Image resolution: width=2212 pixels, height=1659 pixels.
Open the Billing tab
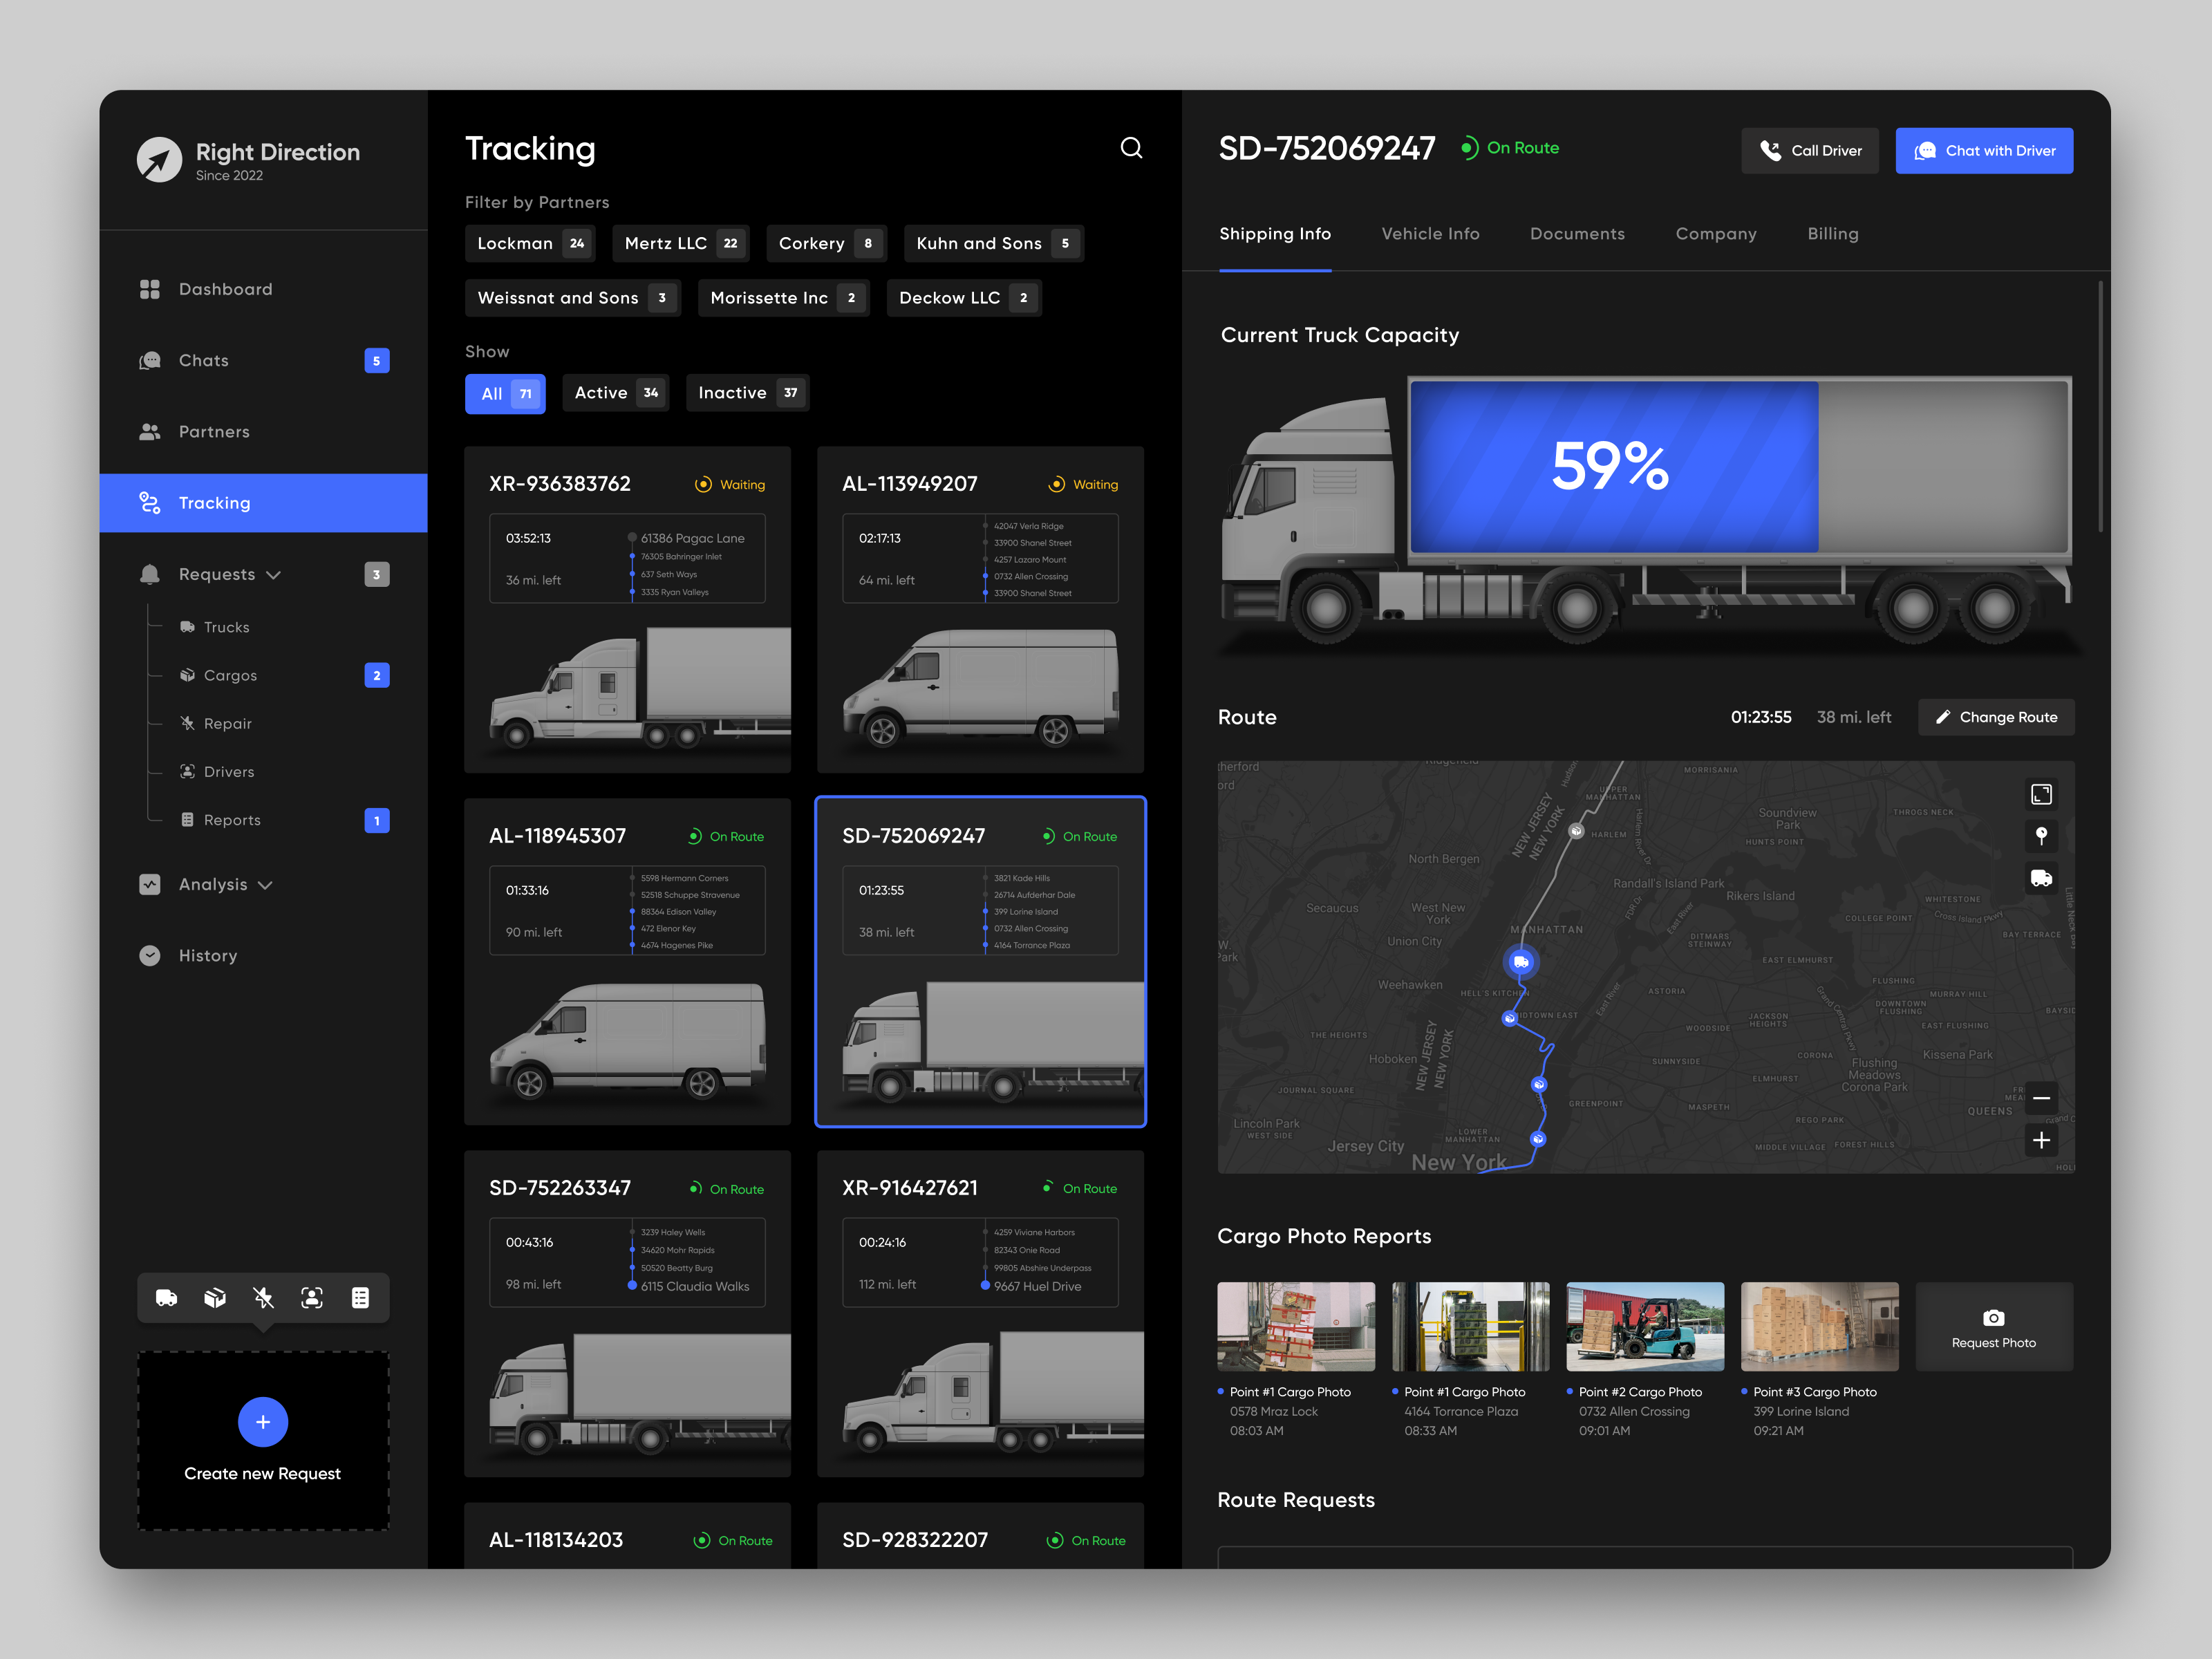pyautogui.click(x=1833, y=234)
